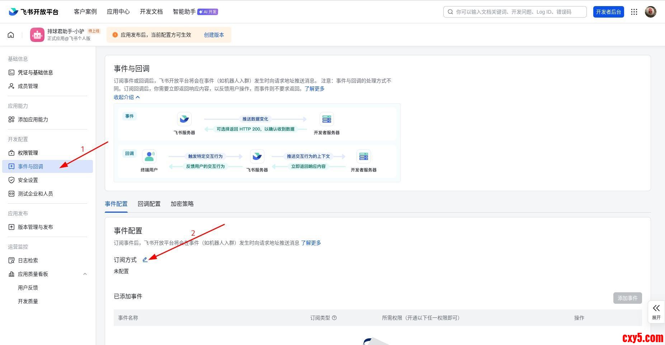The image size is (665, 345).
Task: Open the nine-dot app grid icon
Action: [x=634, y=12]
